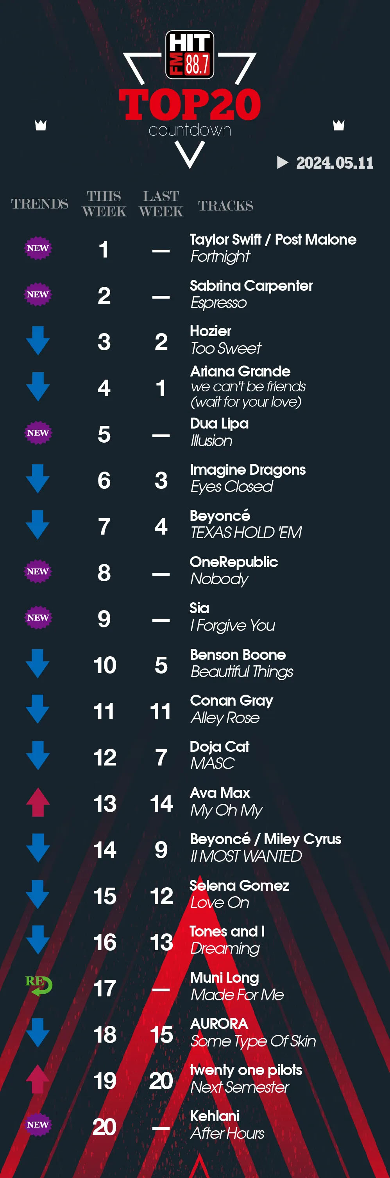Click the red up arrow for twenty one pilots

(38, 1079)
